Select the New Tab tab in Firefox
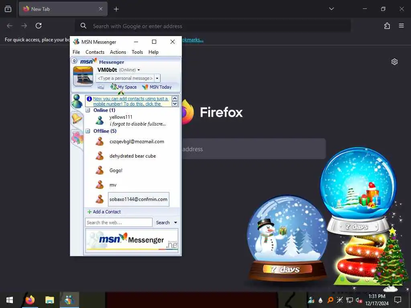Viewport: 411px width, 308px height. tap(63, 9)
